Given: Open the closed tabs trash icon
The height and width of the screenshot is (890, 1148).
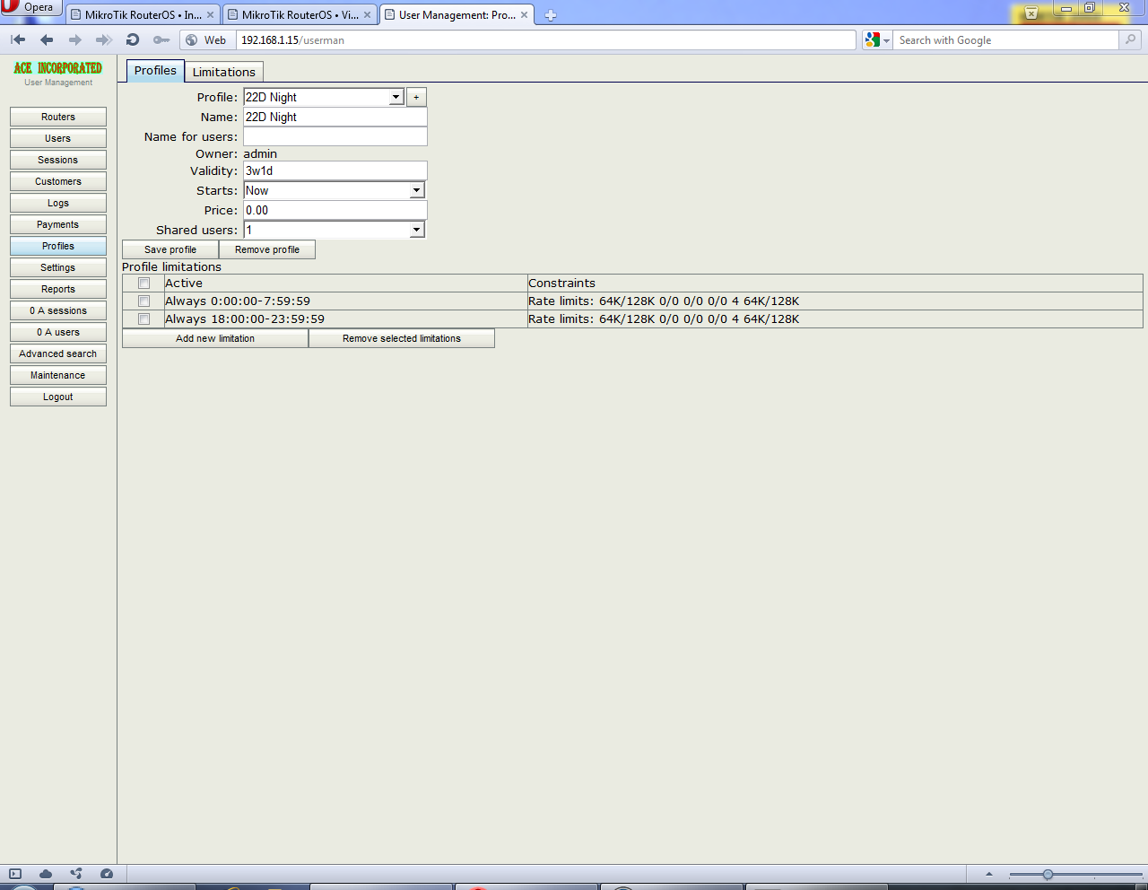Looking at the screenshot, I should [1031, 13].
